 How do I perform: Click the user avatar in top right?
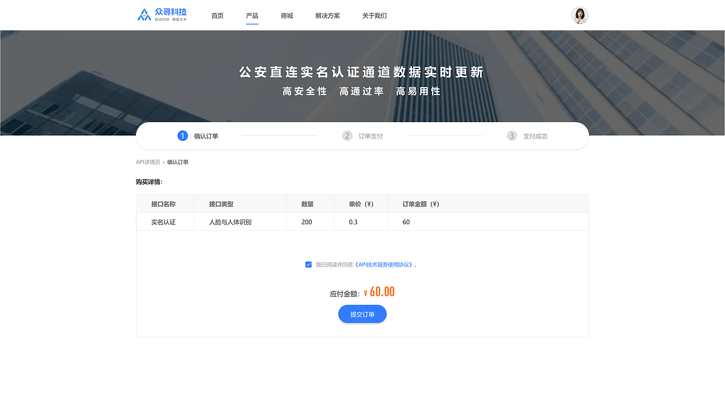click(x=580, y=15)
